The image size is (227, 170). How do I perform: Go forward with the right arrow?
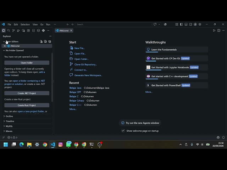click(x=72, y=24)
